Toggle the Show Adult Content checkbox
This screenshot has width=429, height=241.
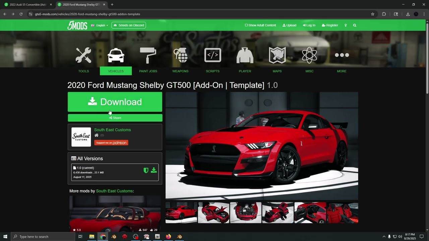(x=246, y=25)
